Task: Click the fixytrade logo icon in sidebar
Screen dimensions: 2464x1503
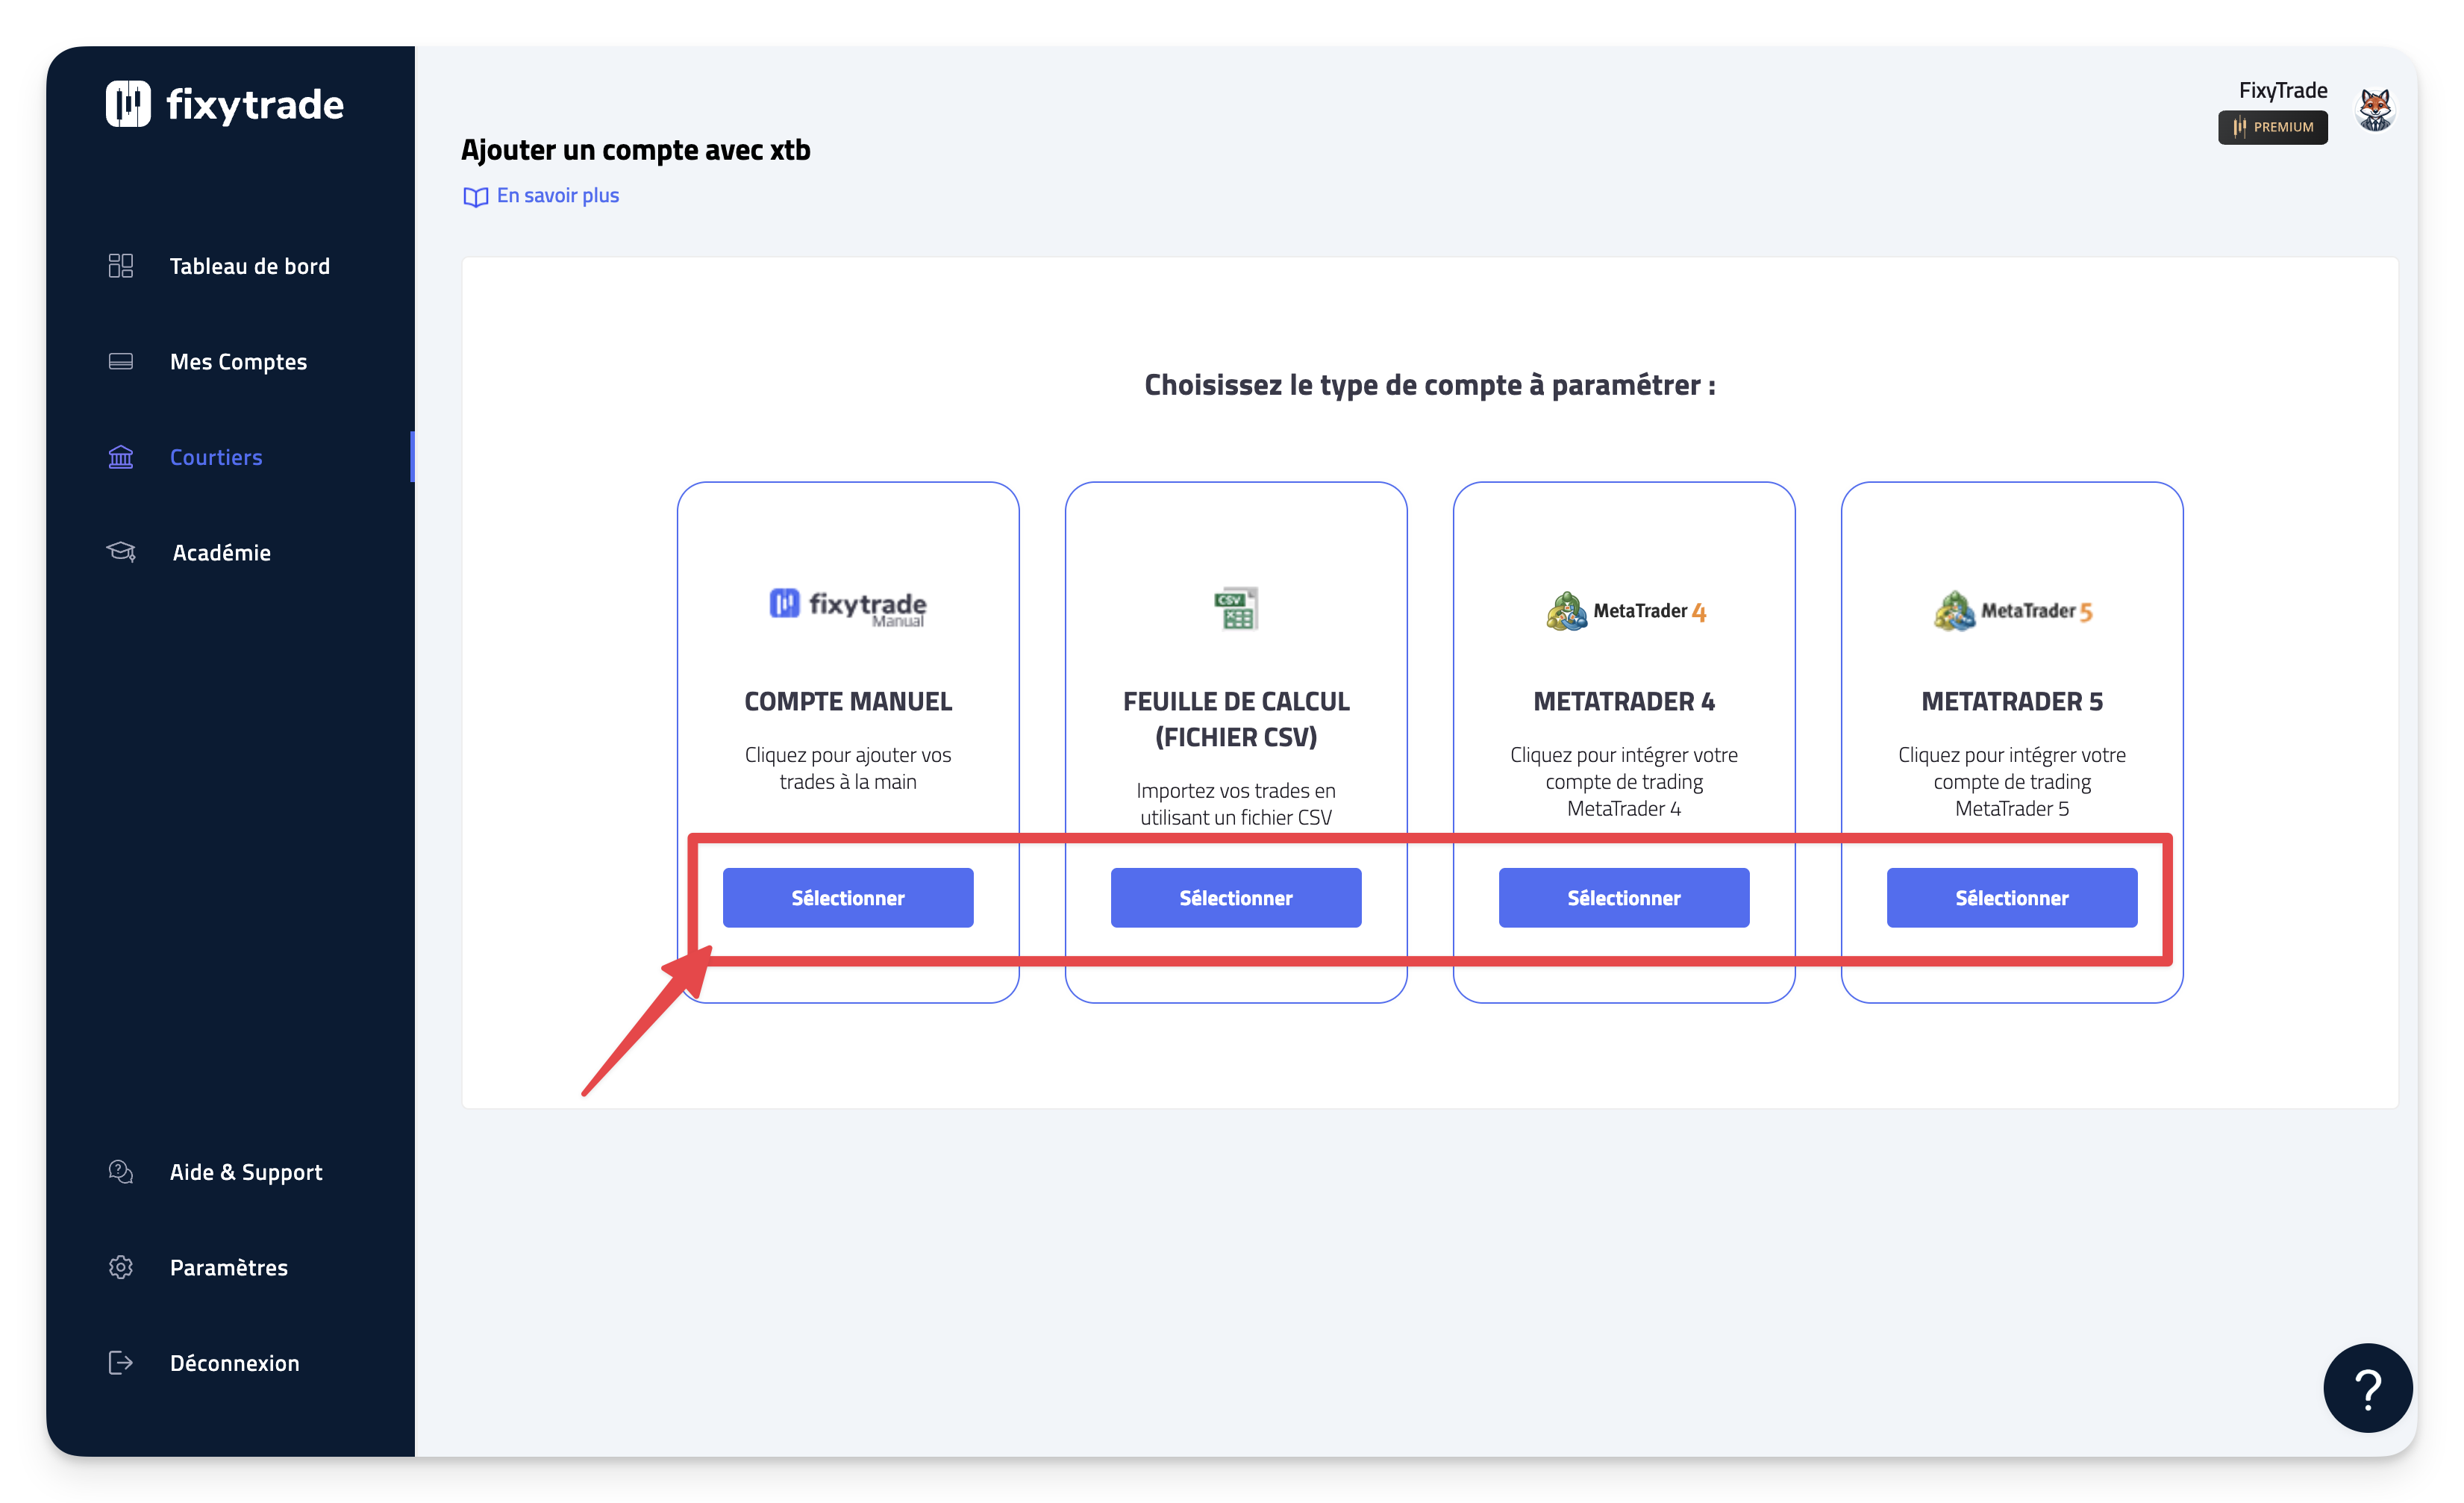Action: point(128,104)
